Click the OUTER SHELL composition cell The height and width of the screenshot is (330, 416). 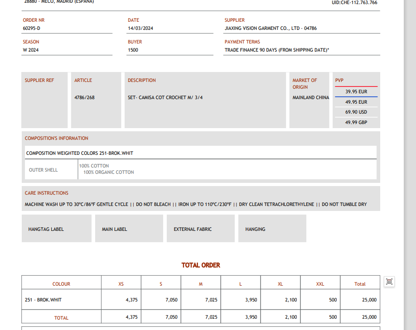pyautogui.click(x=44, y=170)
